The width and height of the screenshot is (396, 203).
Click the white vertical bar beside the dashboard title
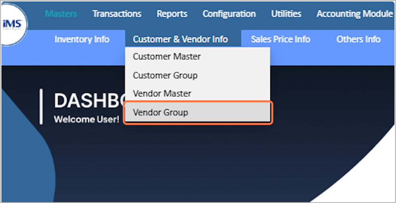coord(41,107)
